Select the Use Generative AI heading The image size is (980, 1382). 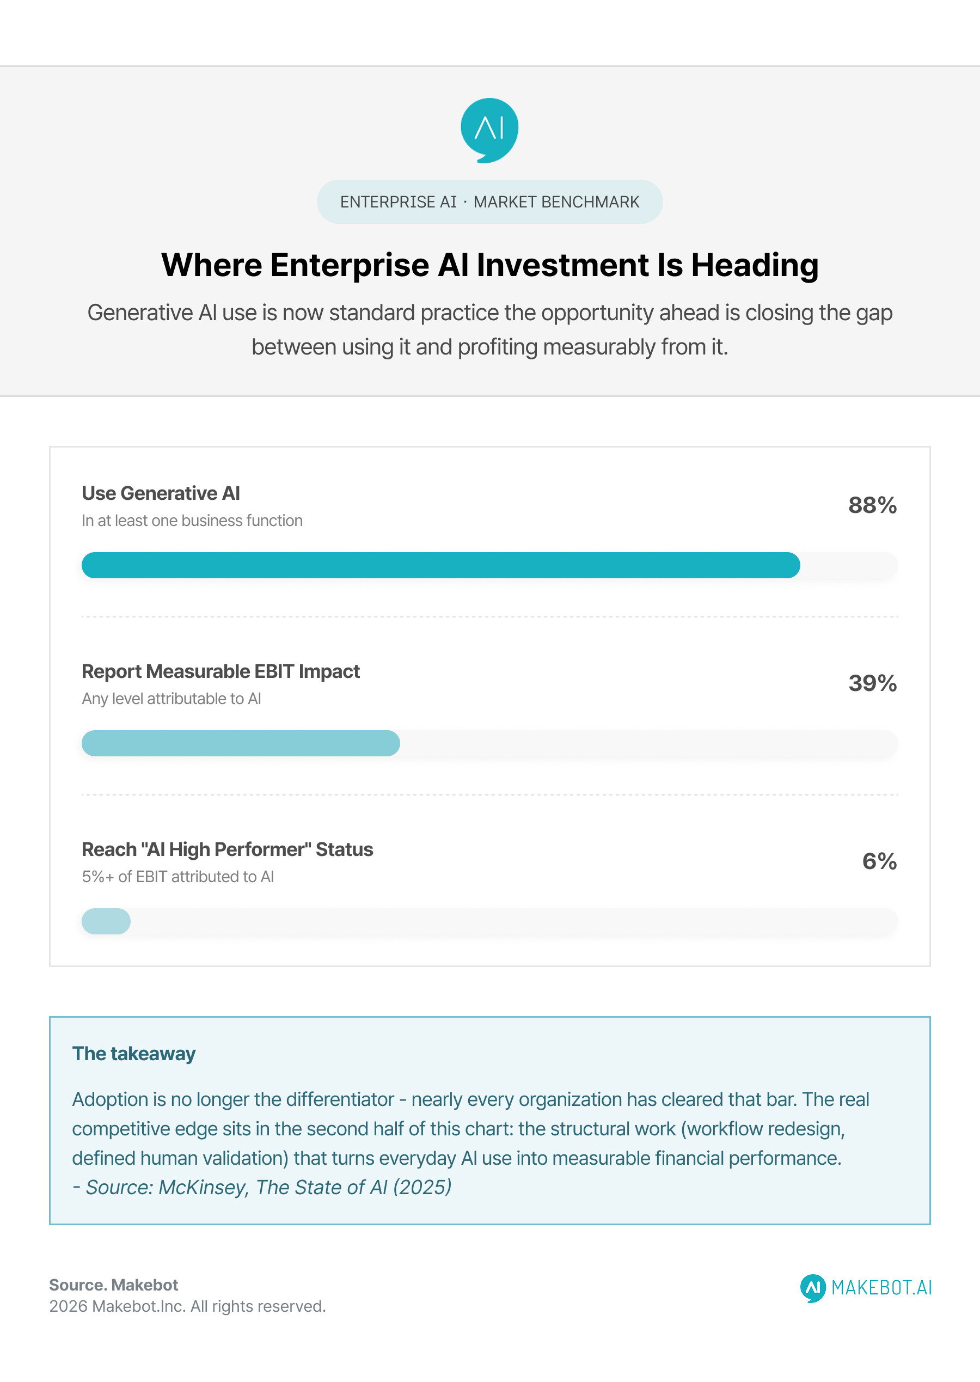pos(161,493)
